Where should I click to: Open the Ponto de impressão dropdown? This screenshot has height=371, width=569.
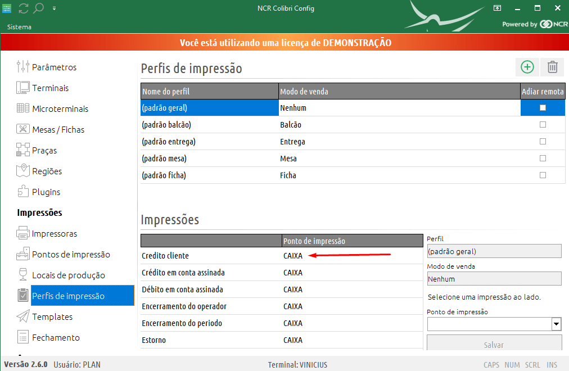(x=556, y=324)
